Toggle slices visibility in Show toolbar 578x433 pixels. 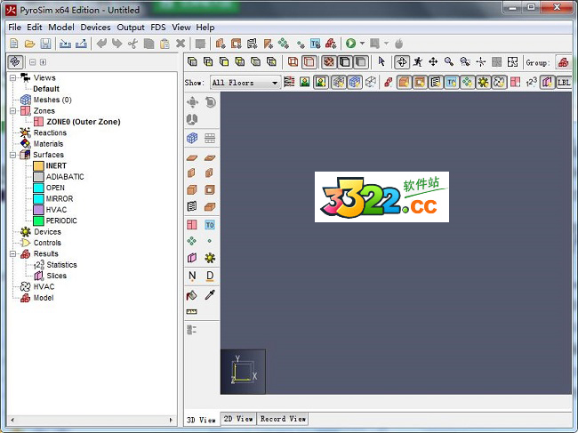[x=548, y=82]
